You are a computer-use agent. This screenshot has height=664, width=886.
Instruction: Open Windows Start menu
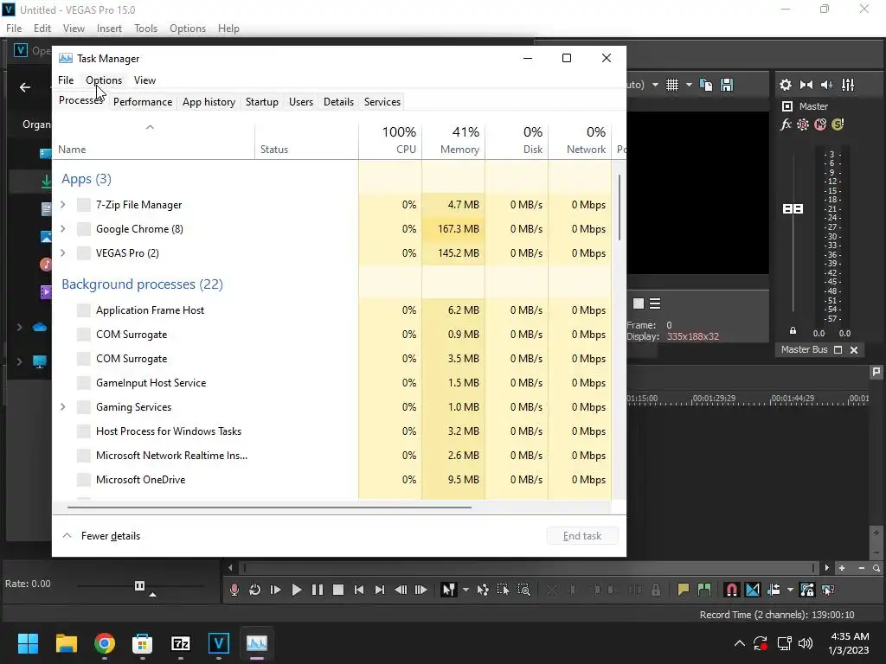[x=28, y=643]
